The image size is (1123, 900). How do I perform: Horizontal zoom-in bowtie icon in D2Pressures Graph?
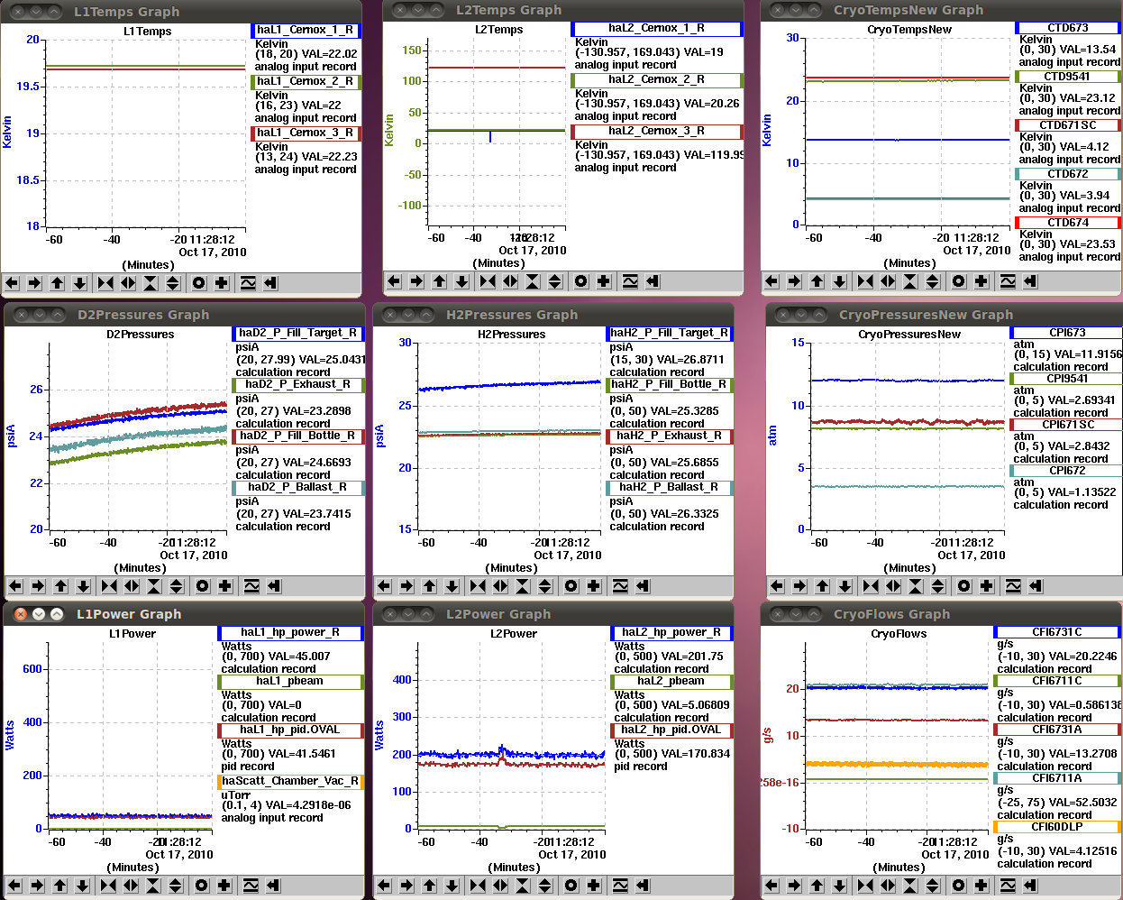tap(109, 586)
